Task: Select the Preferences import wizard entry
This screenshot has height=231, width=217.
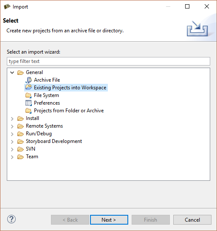Action: 47,103
